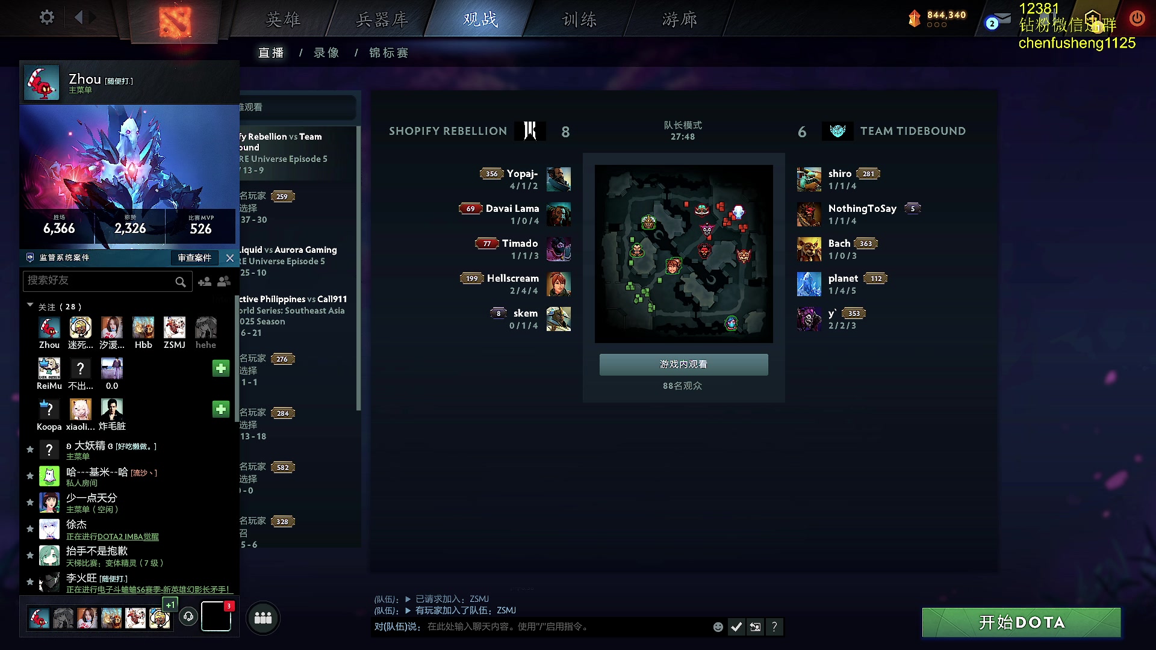This screenshot has height=650, width=1156.
Task: Open the mail envelope notifications icon
Action: tap(1001, 20)
